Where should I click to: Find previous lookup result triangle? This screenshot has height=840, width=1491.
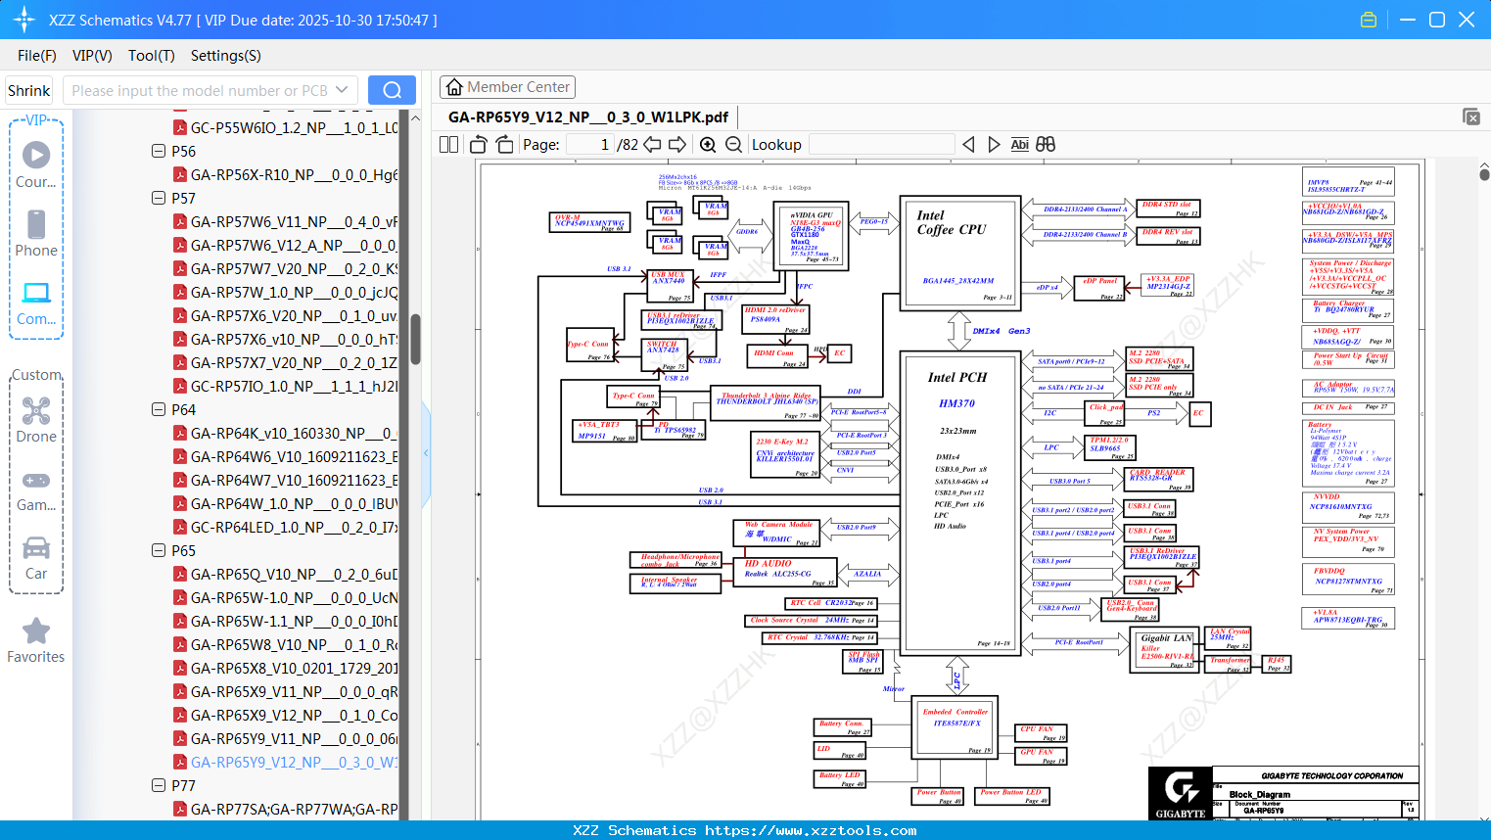968,145
